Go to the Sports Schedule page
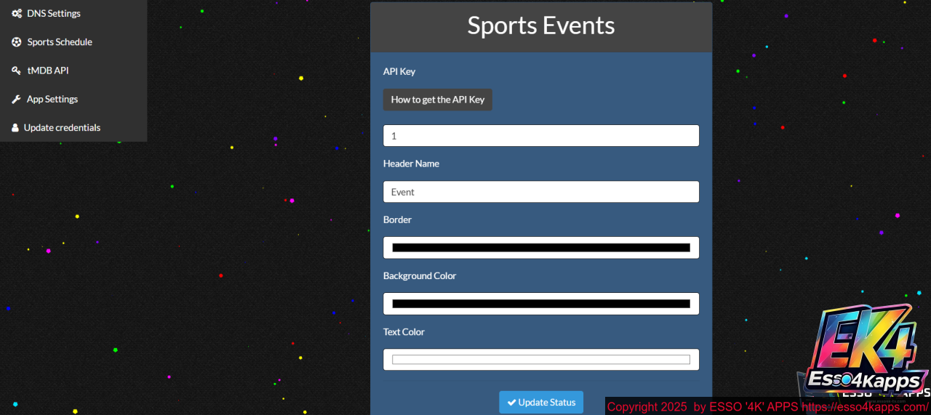This screenshot has width=931, height=415. pyautogui.click(x=60, y=42)
